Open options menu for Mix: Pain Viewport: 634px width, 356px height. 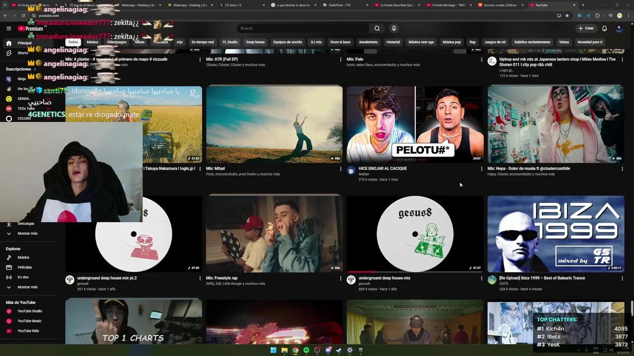pyautogui.click(x=481, y=59)
